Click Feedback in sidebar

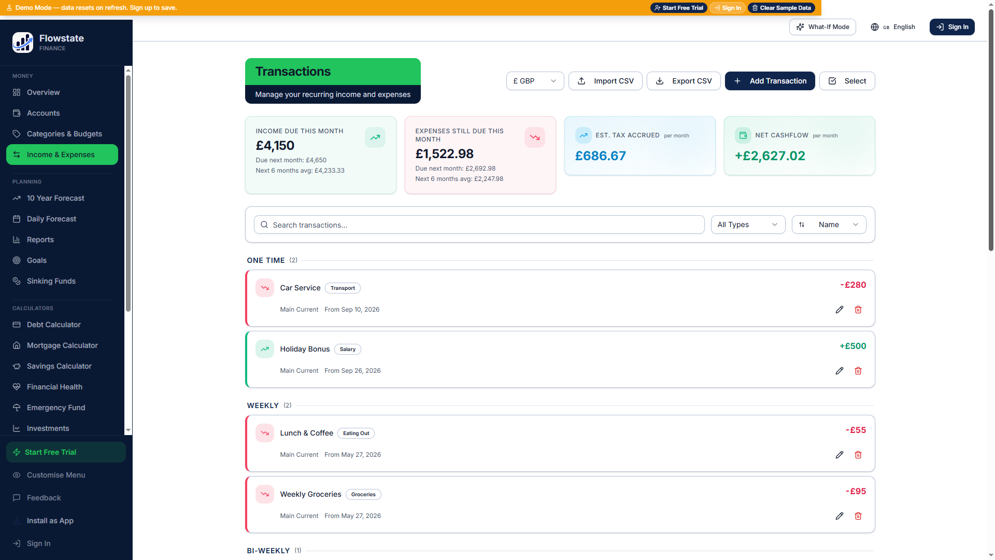tap(66, 498)
